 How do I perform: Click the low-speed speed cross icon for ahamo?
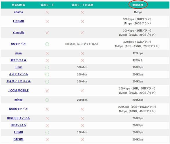82,12
